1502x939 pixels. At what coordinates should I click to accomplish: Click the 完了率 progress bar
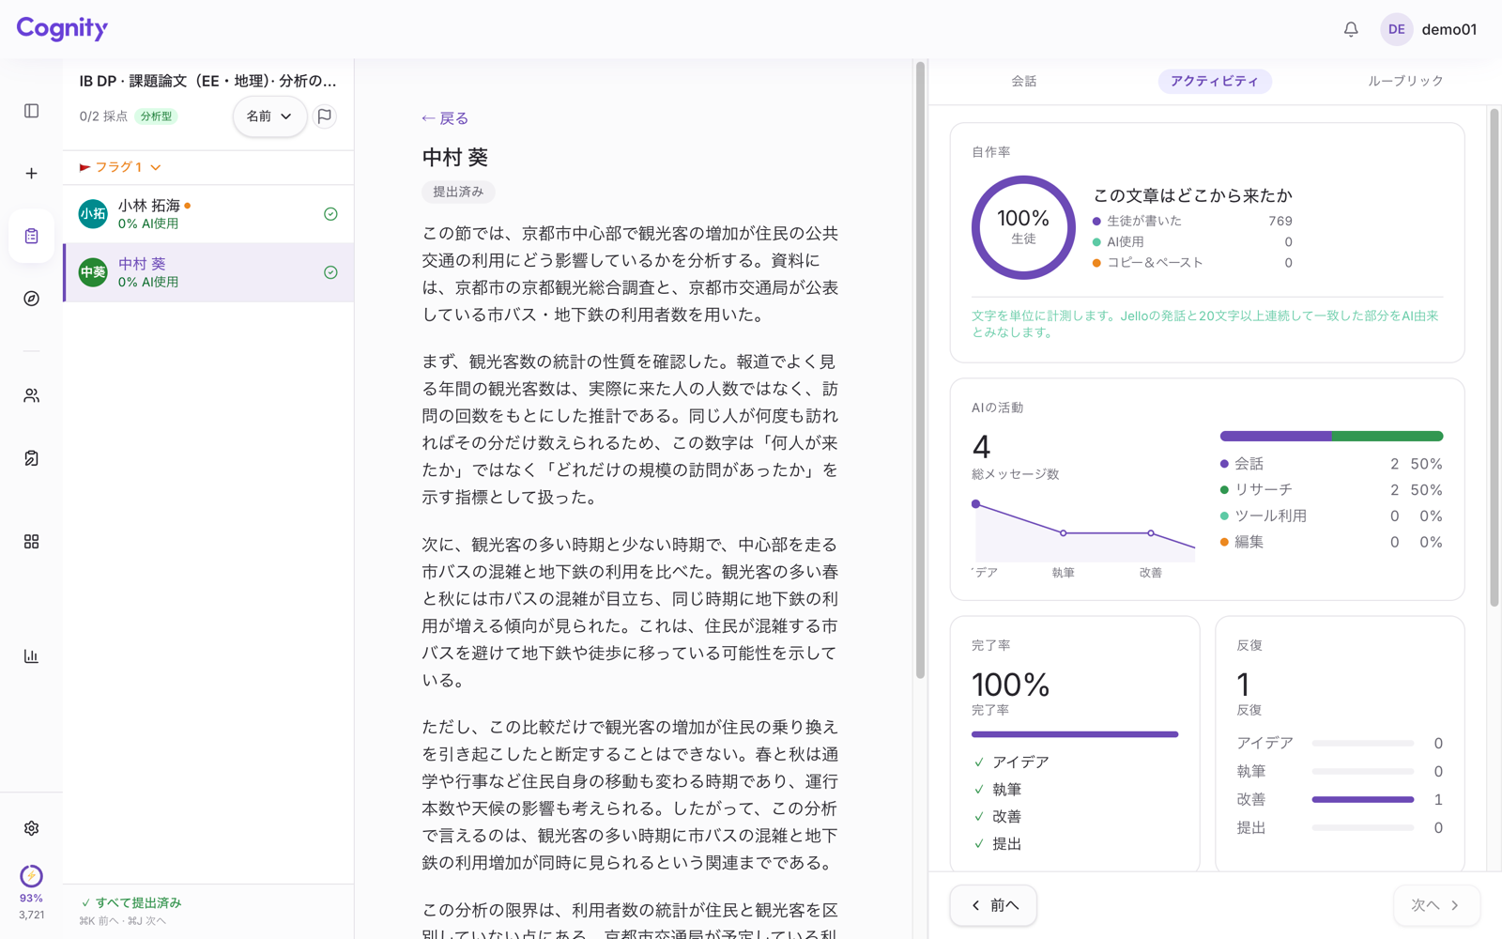click(x=1075, y=734)
